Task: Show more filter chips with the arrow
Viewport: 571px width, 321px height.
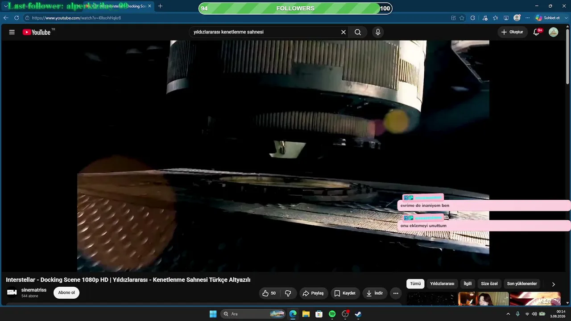Action: coord(554,284)
